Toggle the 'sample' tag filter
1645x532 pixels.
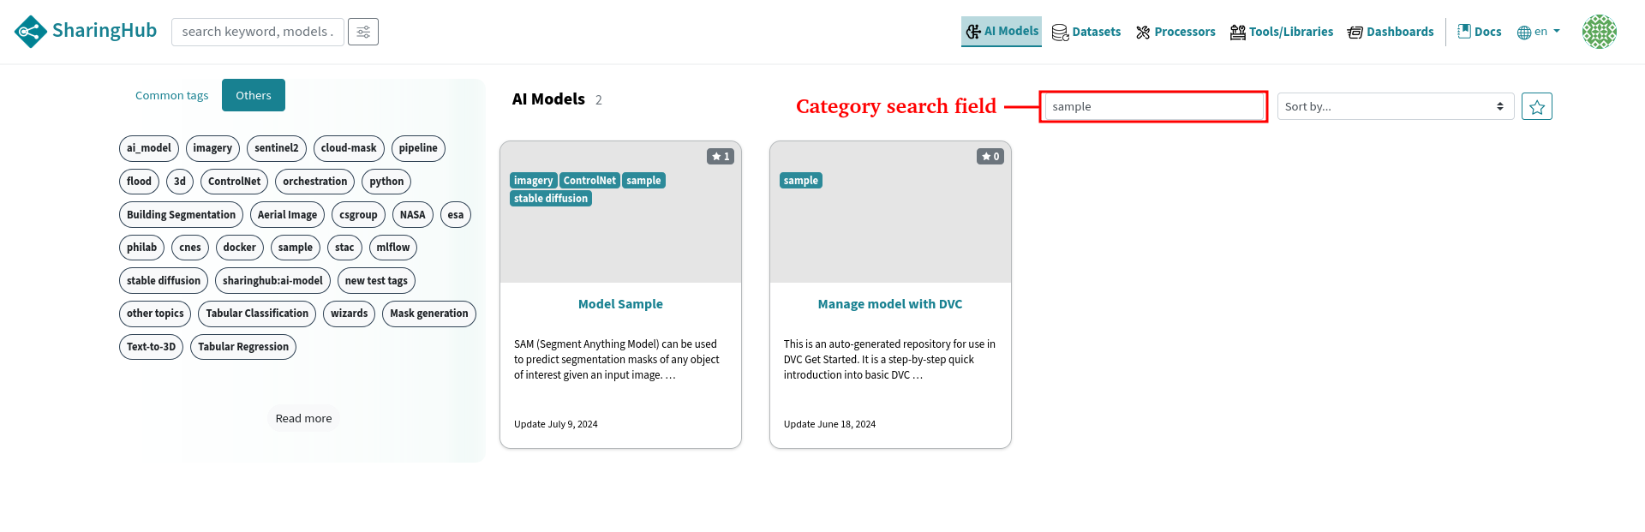[x=295, y=248]
